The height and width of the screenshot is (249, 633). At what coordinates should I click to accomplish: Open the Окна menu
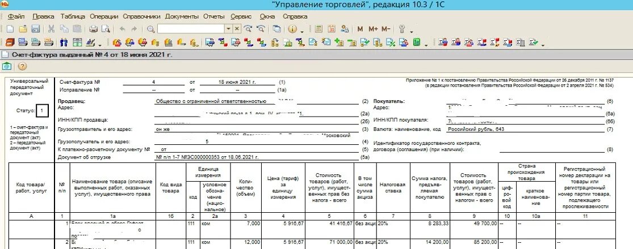tap(267, 16)
